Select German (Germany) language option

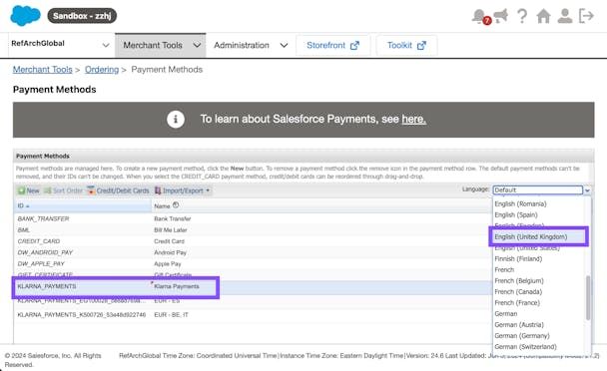pos(522,336)
